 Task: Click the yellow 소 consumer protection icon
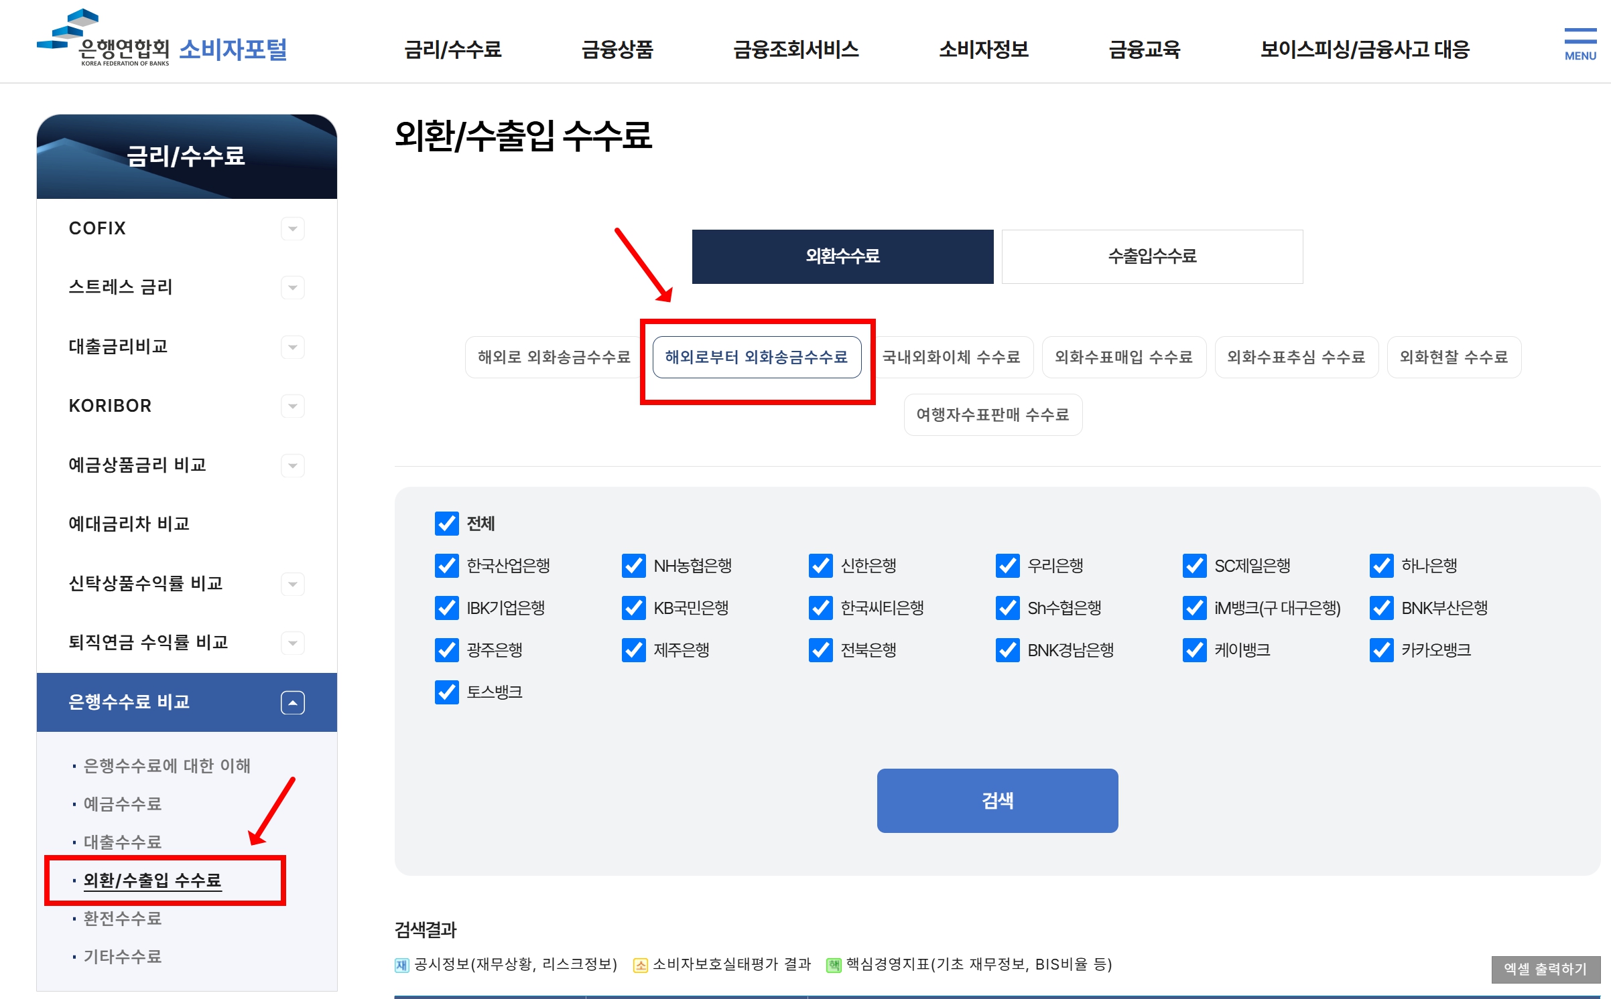(x=640, y=965)
